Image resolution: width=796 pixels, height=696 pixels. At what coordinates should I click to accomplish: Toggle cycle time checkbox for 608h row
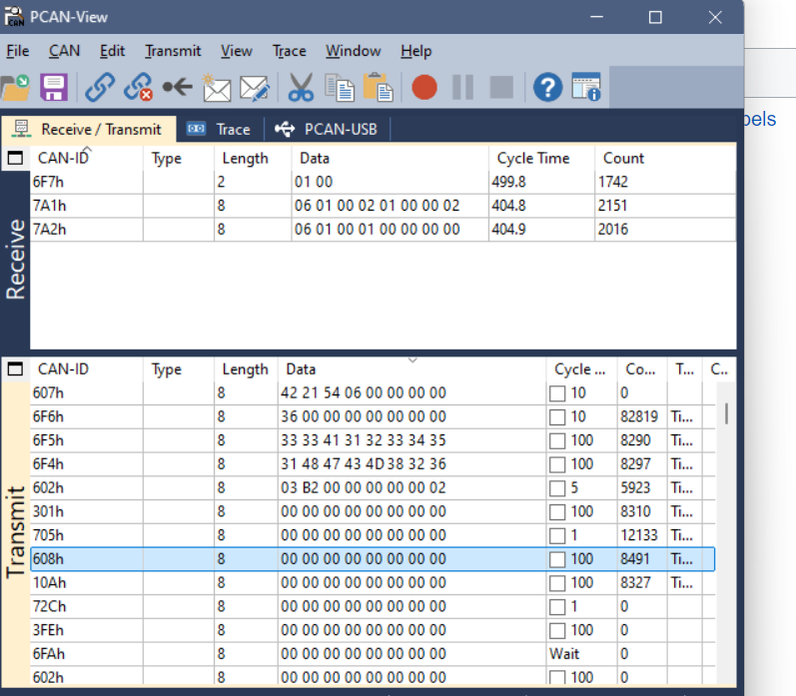557,559
